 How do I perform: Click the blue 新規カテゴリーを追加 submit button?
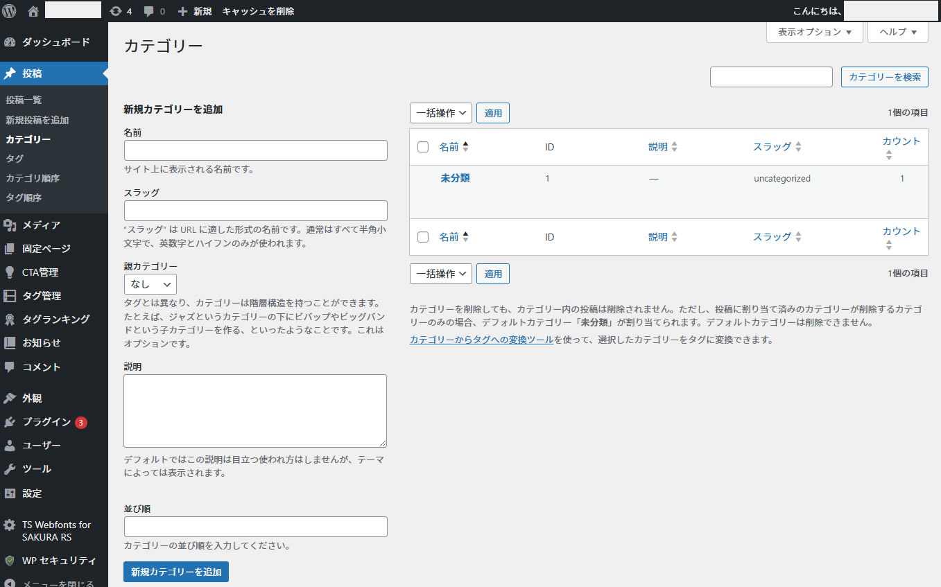point(176,572)
